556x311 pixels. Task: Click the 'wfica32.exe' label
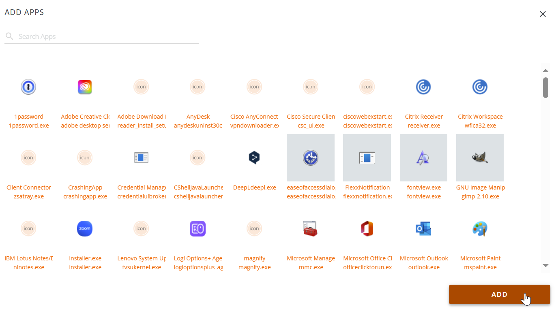click(x=480, y=126)
